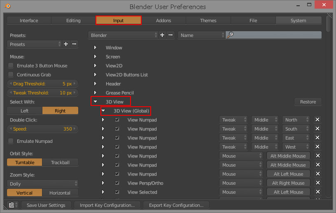Image resolution: width=336 pixels, height=213 pixels.
Task: Click the vertical scrollbar on the right
Action: (328, 24)
